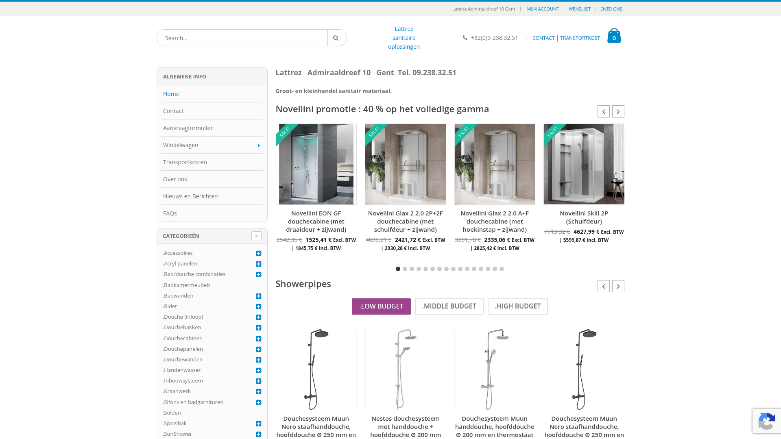781x439 pixels.
Task: Expand the .Douchecabines category
Action: point(259,339)
